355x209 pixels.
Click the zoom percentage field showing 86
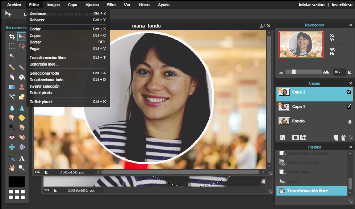[339, 72]
